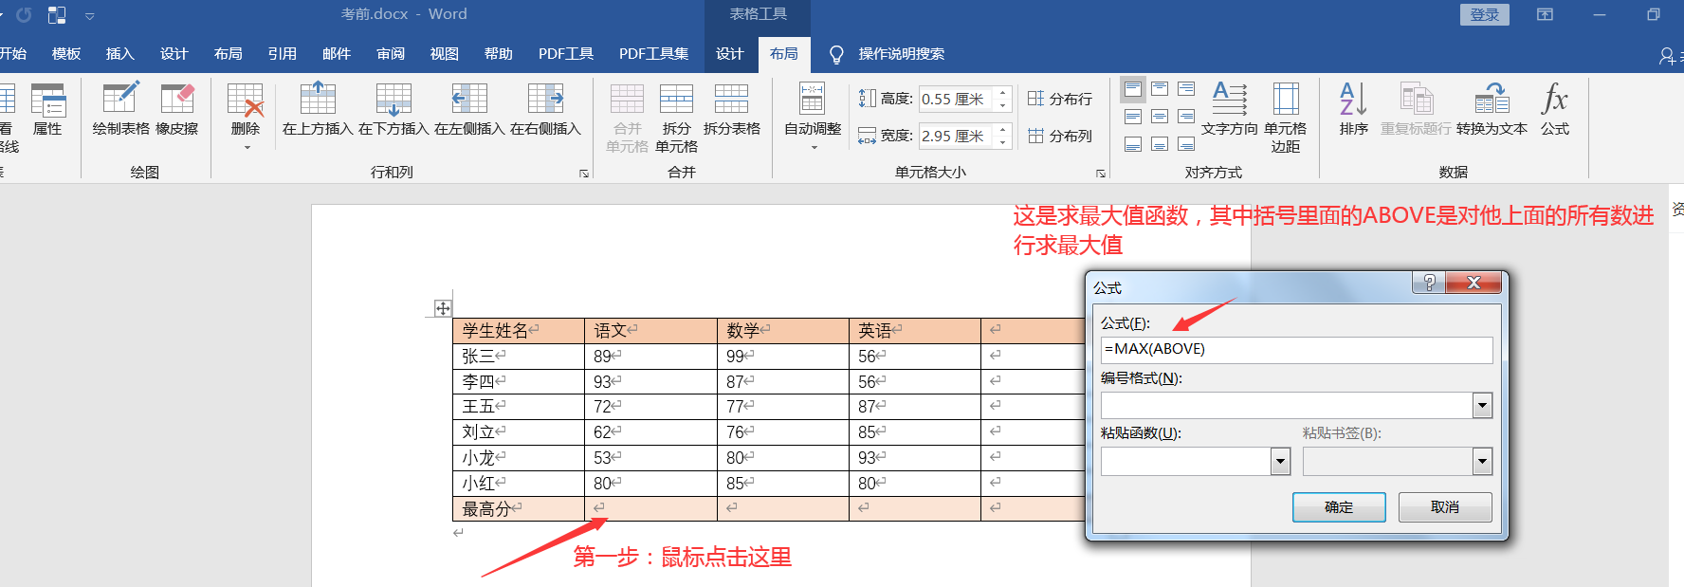Open the PDF工具集 ribbon tab

[654, 54]
